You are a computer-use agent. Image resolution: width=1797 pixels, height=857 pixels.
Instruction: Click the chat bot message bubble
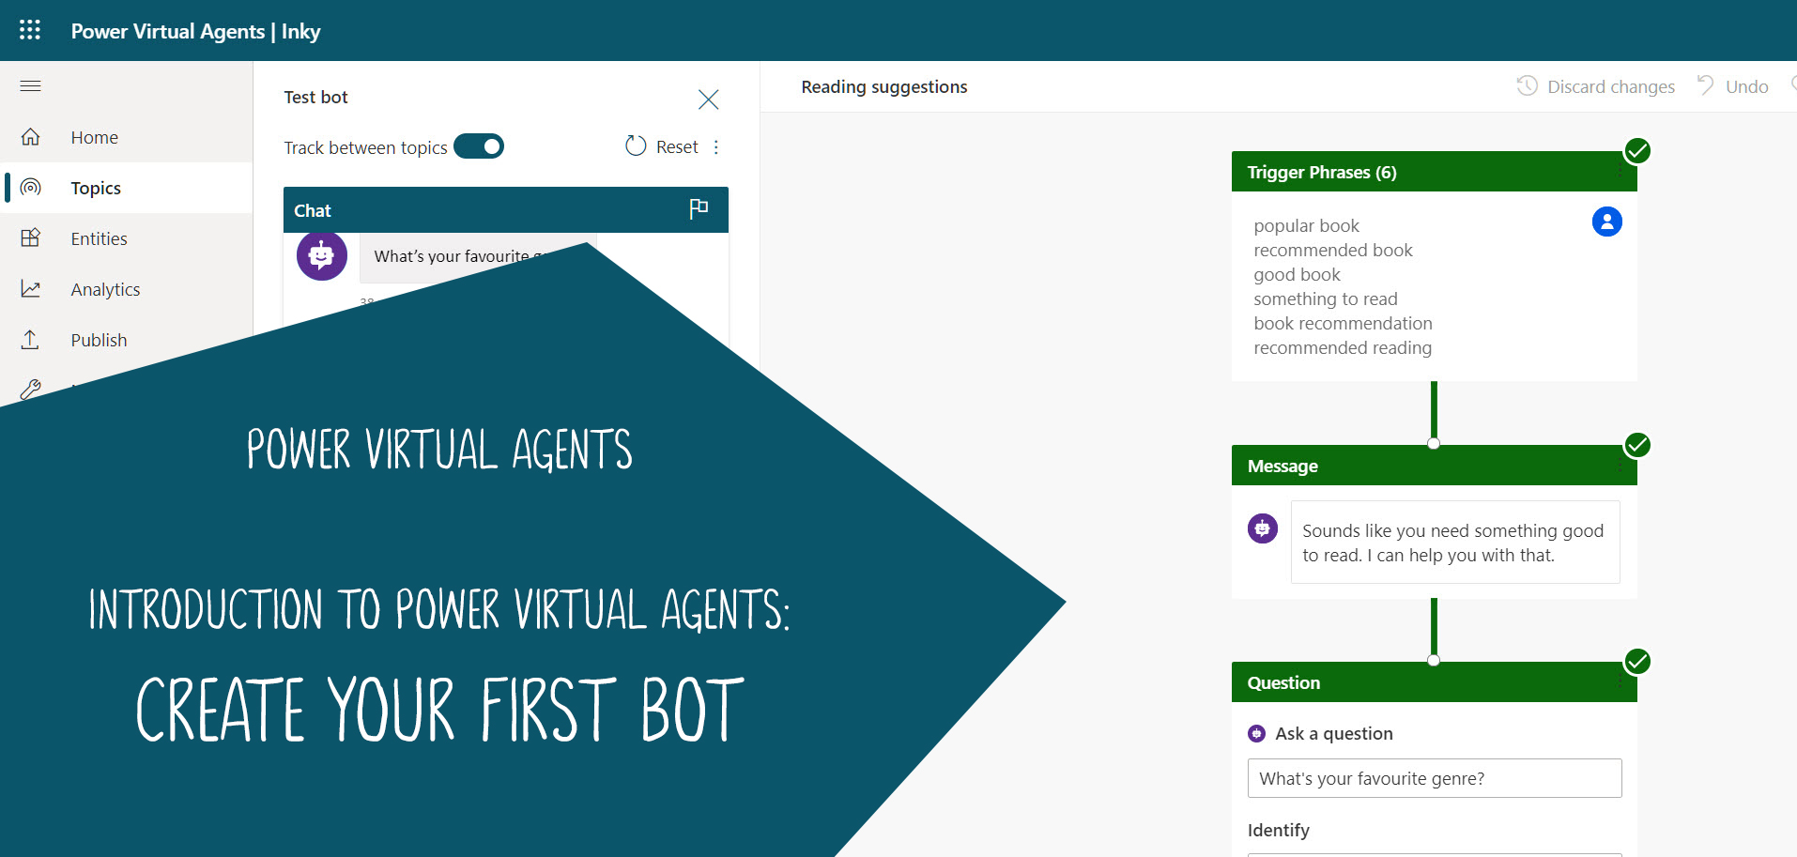(x=477, y=257)
